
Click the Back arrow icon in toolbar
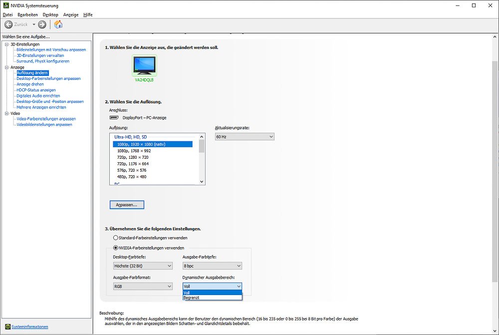[x=8, y=24]
